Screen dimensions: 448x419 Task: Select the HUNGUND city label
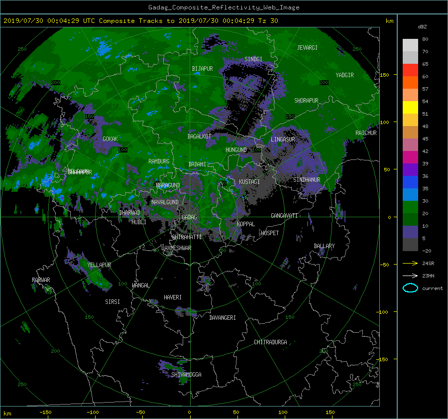[236, 150]
